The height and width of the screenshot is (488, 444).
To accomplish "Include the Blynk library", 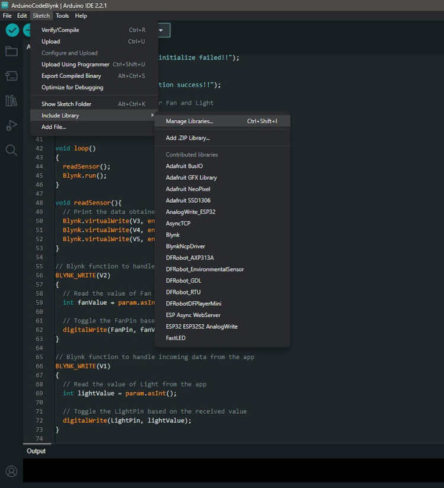I will coord(173,235).
